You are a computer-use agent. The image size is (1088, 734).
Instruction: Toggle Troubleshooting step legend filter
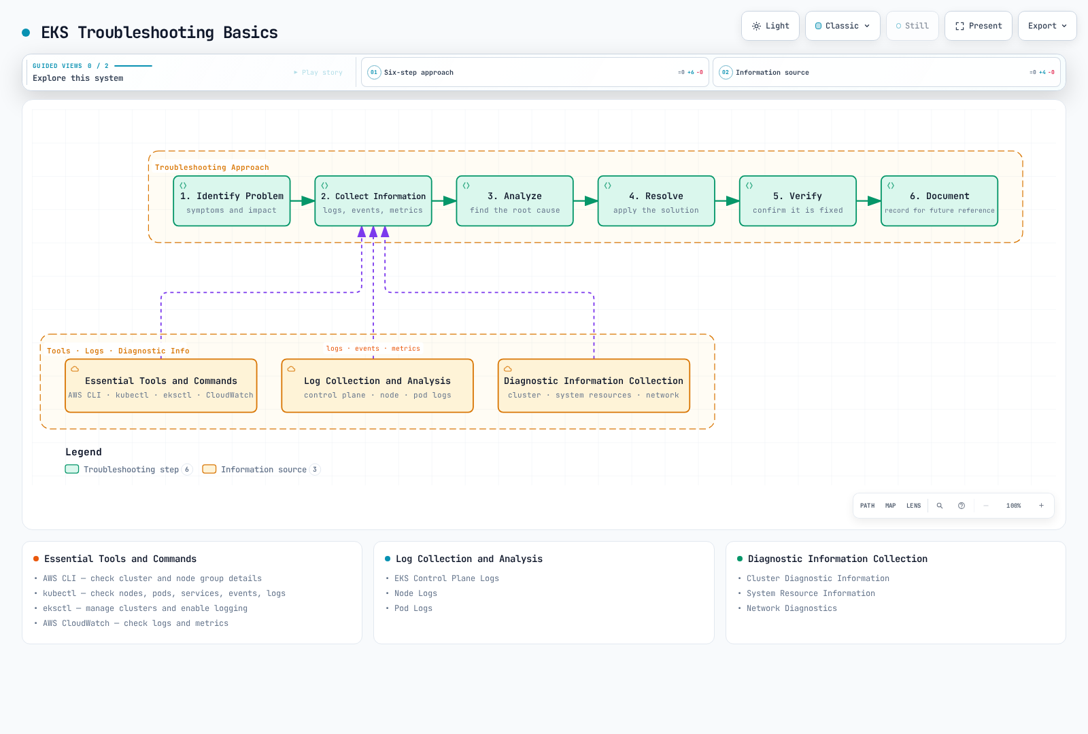click(129, 470)
